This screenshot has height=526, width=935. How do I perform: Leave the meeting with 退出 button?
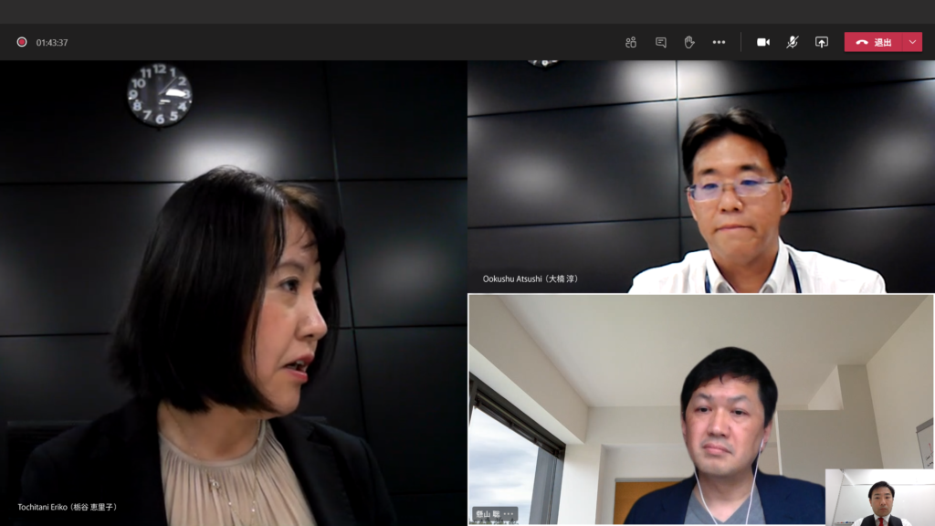click(x=873, y=42)
